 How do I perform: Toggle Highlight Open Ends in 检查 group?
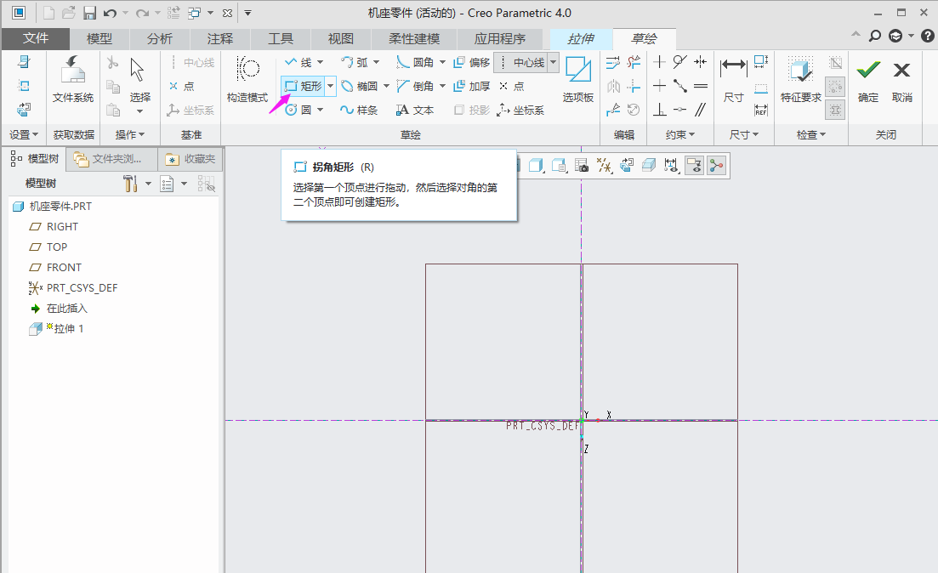[x=836, y=86]
